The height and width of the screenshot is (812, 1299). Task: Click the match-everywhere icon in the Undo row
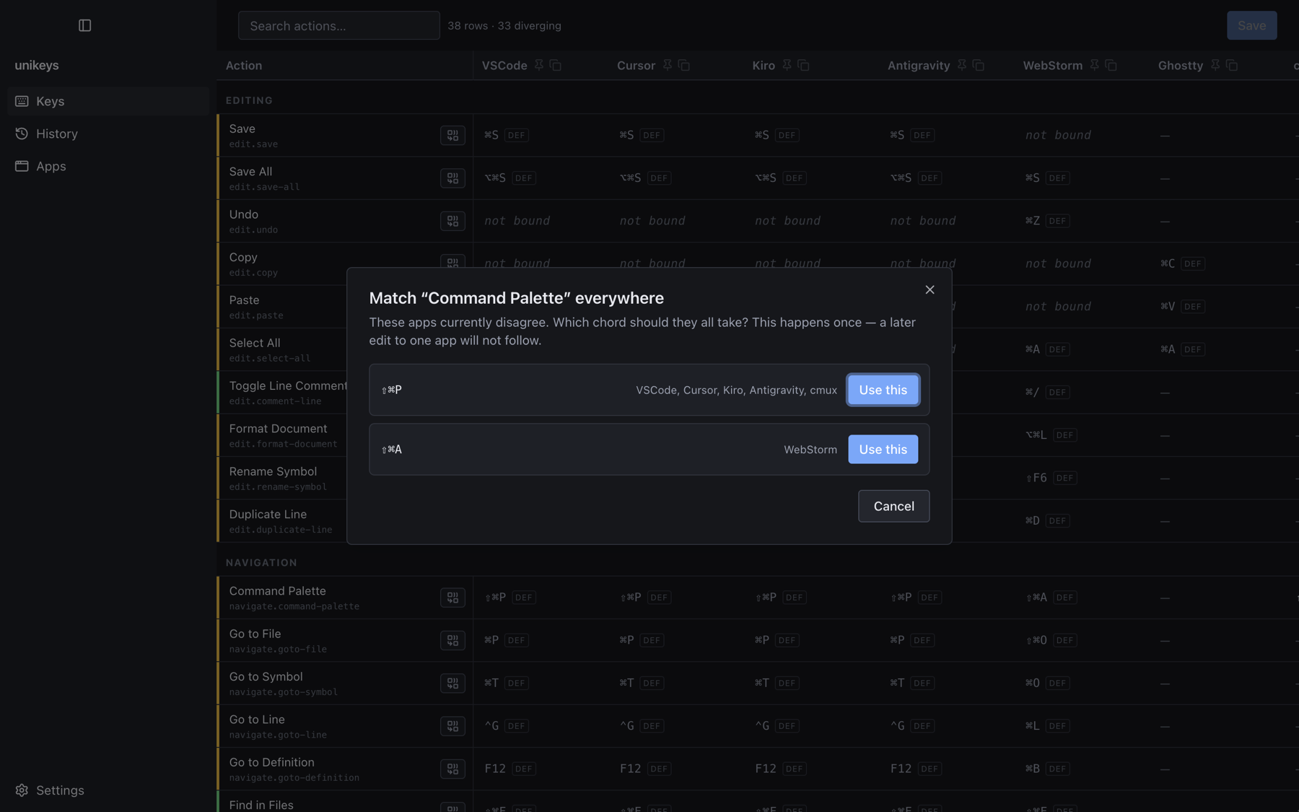point(452,221)
